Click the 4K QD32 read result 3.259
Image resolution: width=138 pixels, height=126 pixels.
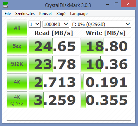(54, 100)
